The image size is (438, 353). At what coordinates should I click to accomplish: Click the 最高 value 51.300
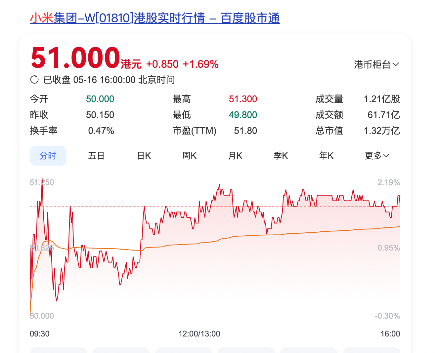243,99
